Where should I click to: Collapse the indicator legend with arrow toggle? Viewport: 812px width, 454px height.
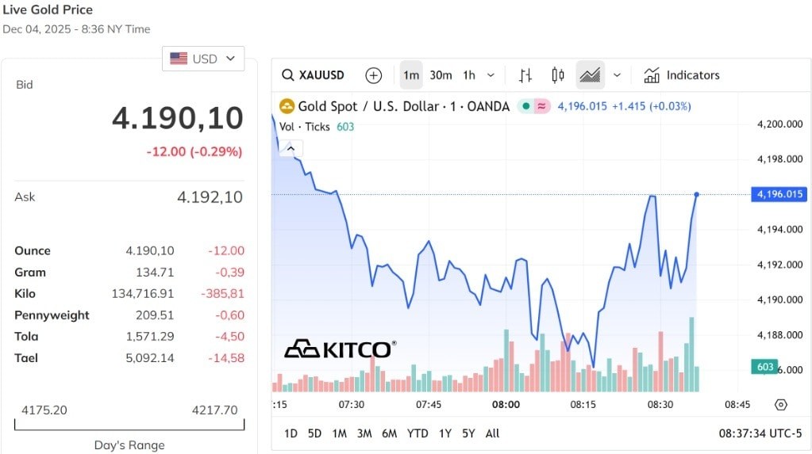point(291,147)
